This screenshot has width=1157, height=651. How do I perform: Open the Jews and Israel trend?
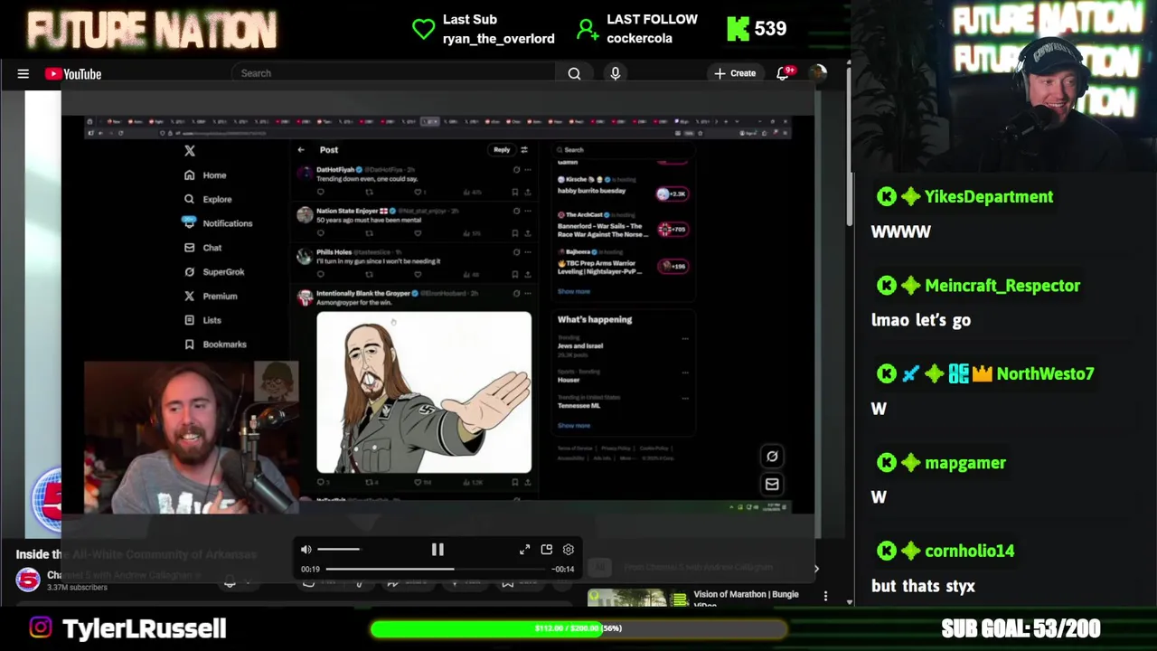[x=580, y=345]
